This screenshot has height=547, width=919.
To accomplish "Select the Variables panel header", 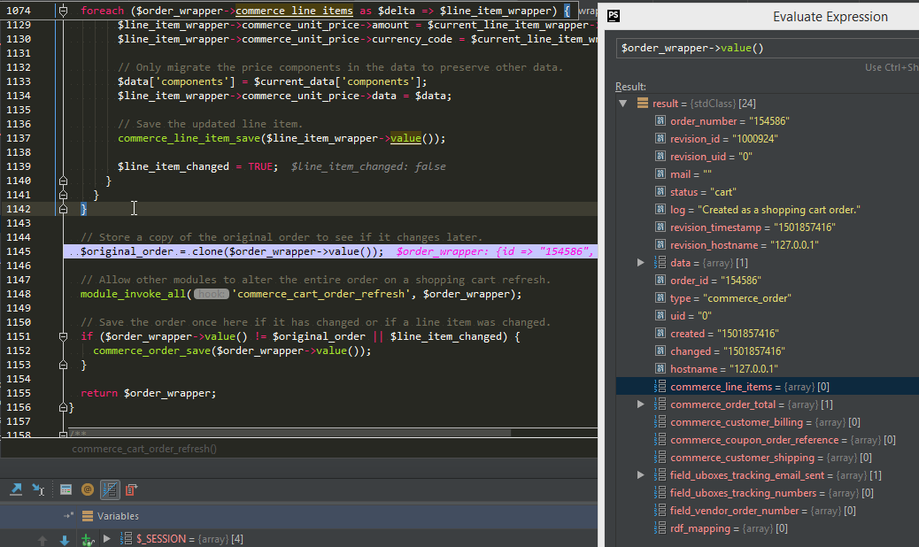I will [118, 516].
